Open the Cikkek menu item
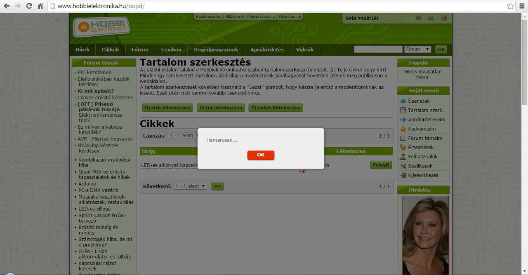Viewport: 528px width, 275px height. (x=110, y=49)
